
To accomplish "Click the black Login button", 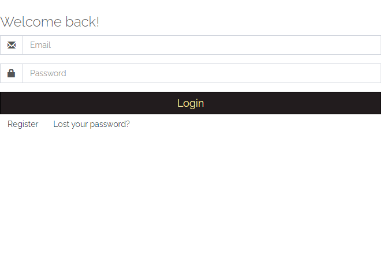I will coord(191,103).
